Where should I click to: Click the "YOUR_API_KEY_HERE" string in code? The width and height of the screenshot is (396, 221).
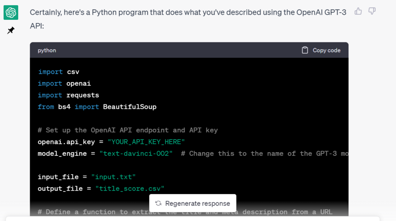146,142
